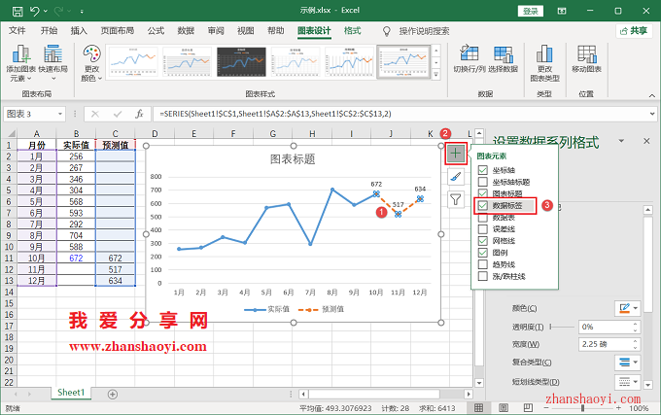
Task: Click the zoom out minus button
Action: pyautogui.click(x=546, y=408)
